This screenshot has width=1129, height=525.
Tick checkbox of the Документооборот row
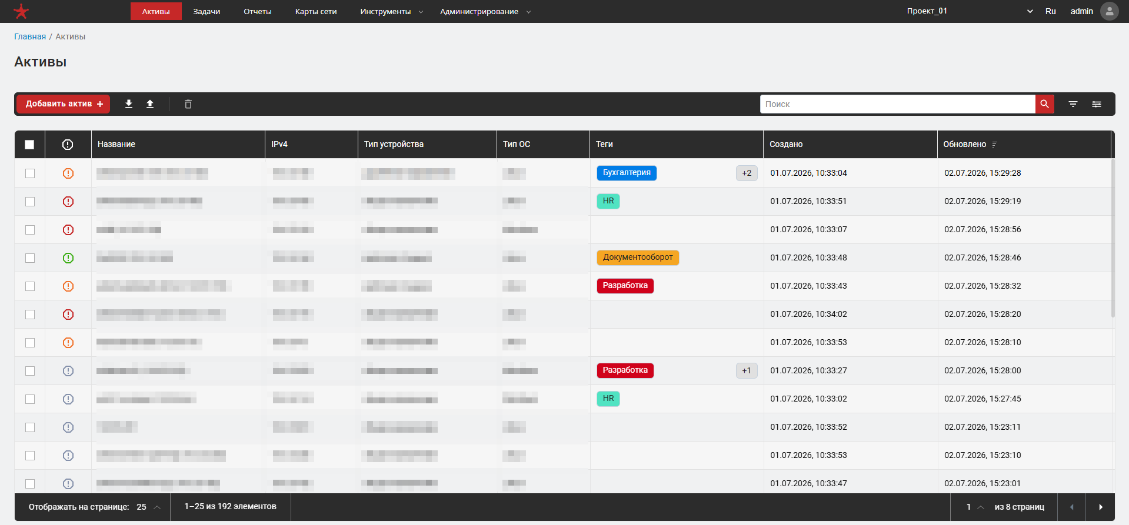coord(30,258)
